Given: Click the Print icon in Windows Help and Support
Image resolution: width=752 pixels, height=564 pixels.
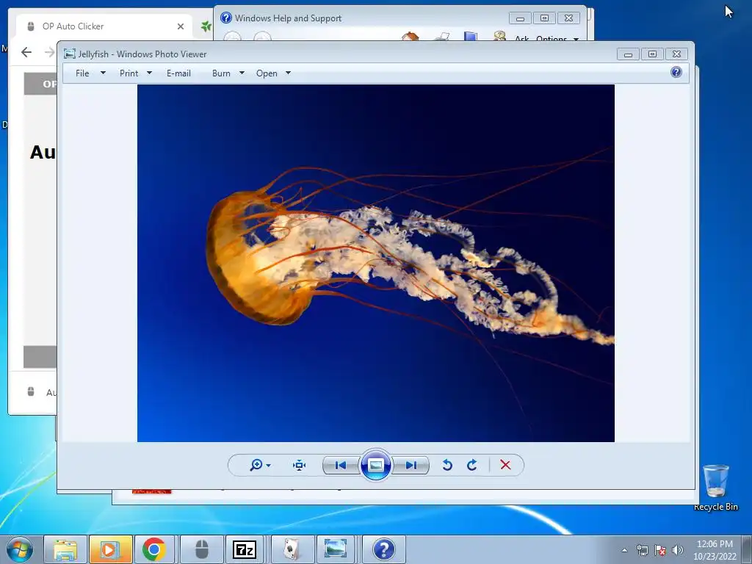Looking at the screenshot, I should pyautogui.click(x=441, y=37).
